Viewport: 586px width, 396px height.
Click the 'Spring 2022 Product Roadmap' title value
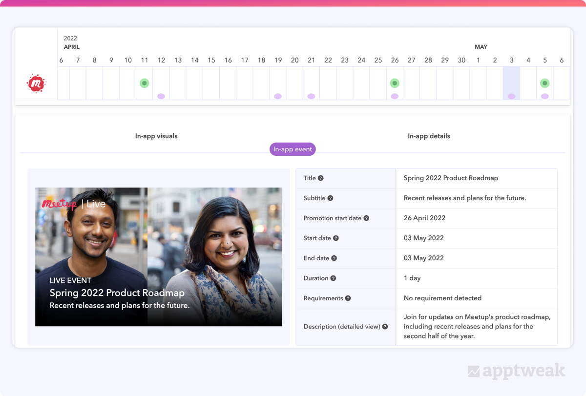pos(451,178)
